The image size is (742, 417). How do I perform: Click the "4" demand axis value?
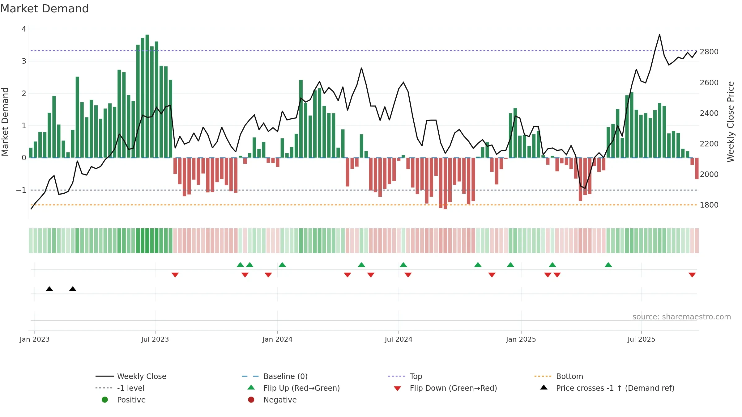tap(24, 29)
